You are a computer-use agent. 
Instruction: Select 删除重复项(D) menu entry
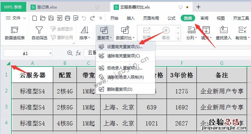126,89
